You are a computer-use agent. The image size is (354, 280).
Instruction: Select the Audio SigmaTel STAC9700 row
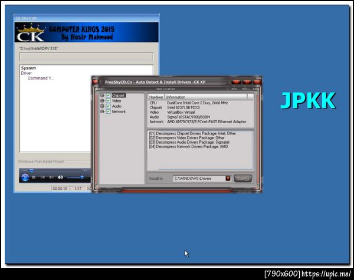pos(201,117)
